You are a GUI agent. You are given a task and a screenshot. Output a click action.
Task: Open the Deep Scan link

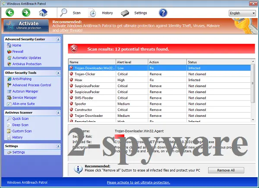[20, 125]
